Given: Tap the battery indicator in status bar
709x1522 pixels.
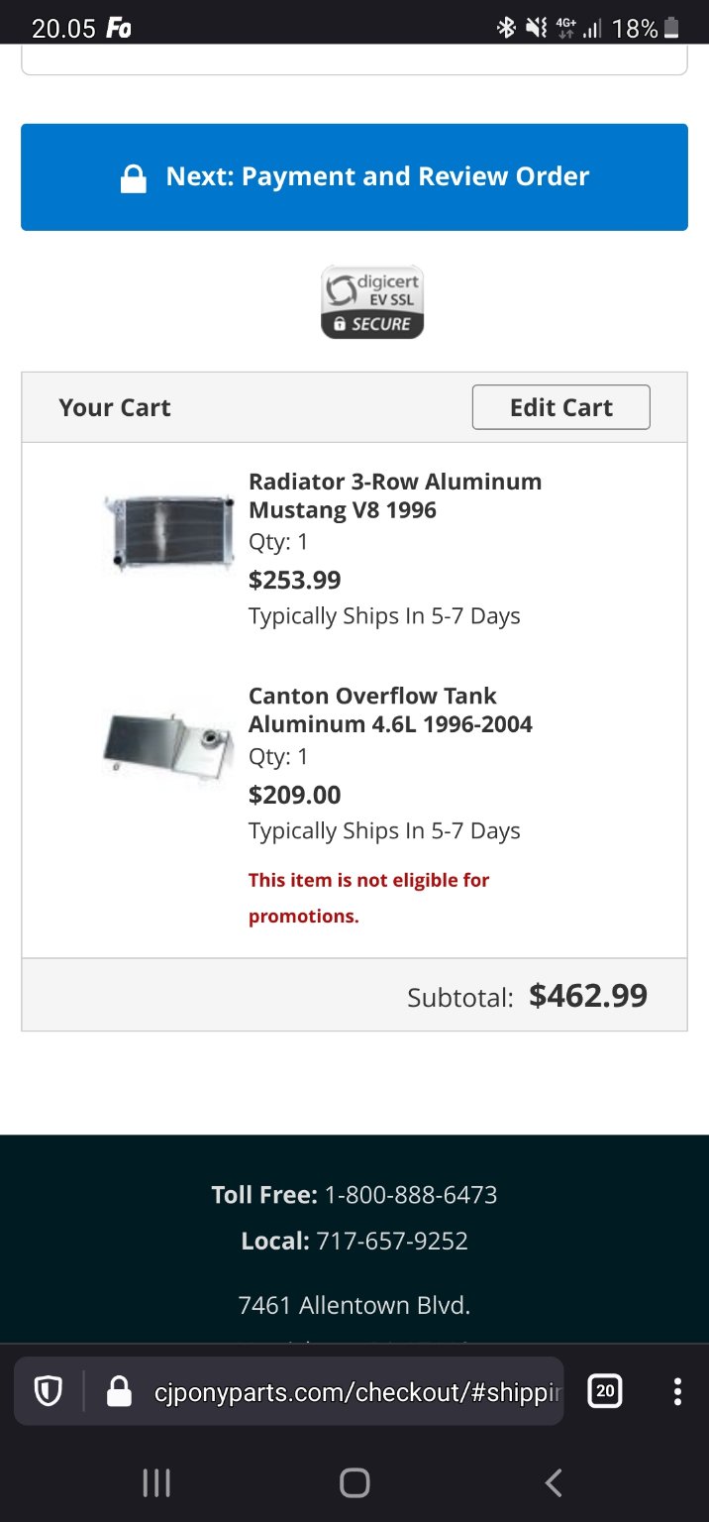Looking at the screenshot, I should [672, 28].
